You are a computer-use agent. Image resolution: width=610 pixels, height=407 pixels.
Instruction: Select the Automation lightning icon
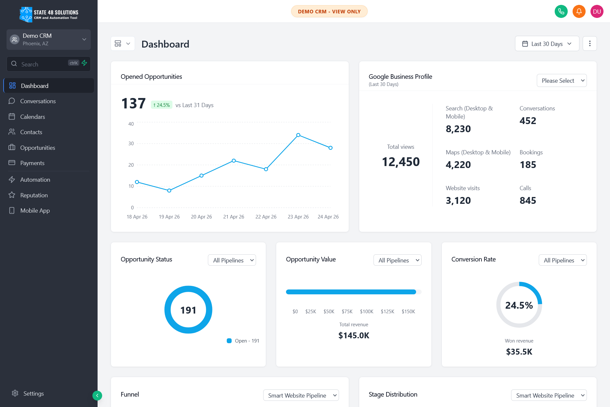12,179
